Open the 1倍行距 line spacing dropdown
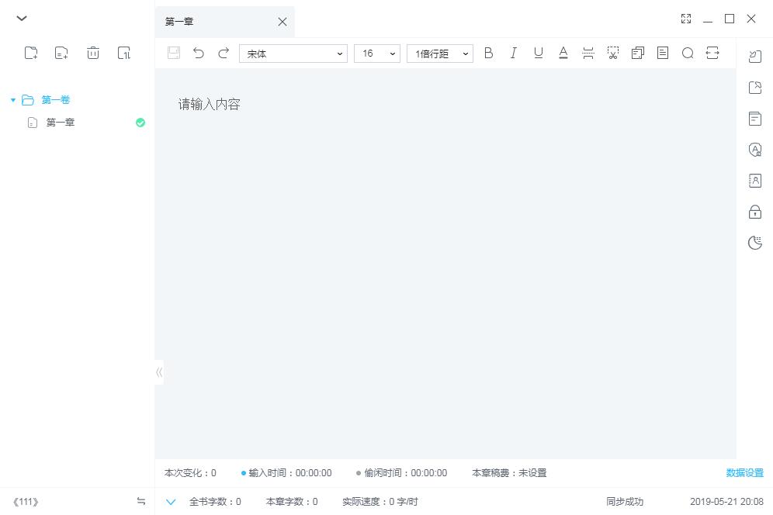Screen dimensions: 773x515 click(x=440, y=54)
